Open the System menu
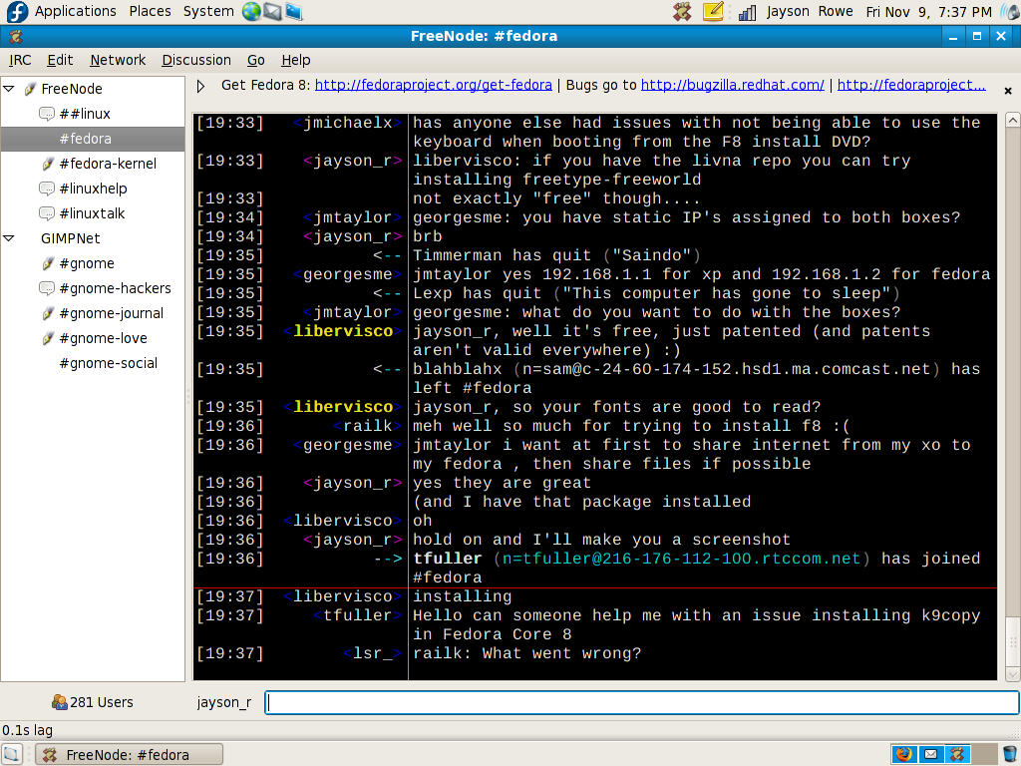Image resolution: width=1021 pixels, height=766 pixels. 208,11
